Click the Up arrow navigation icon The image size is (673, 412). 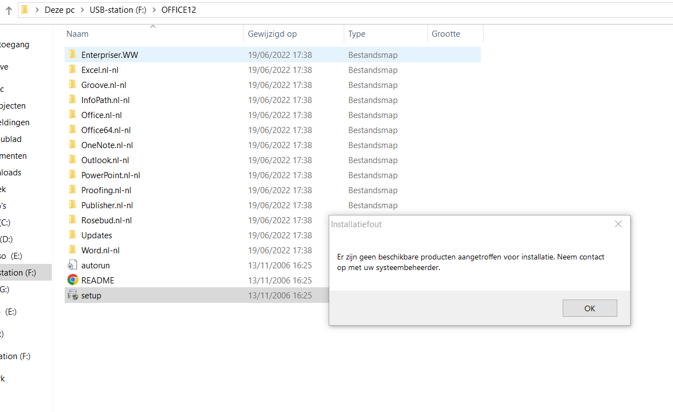9,11
